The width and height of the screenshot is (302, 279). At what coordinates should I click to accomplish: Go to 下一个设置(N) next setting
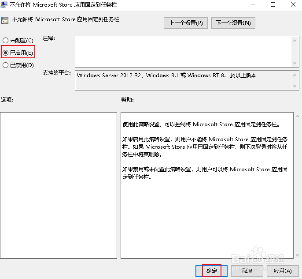(x=233, y=23)
